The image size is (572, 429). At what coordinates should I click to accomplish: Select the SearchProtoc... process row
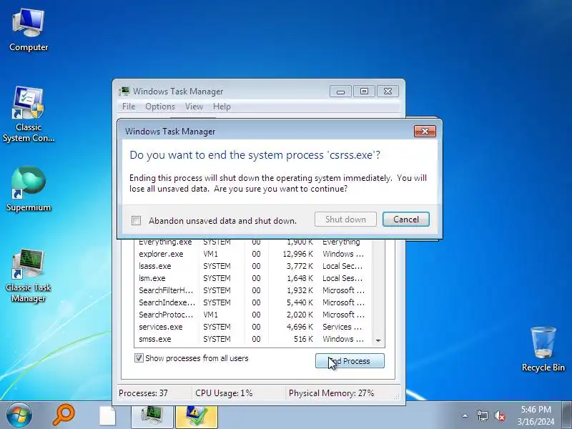[254, 315]
